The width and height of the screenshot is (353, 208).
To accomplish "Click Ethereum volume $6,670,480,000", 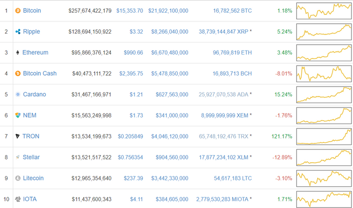I will click(170, 52).
